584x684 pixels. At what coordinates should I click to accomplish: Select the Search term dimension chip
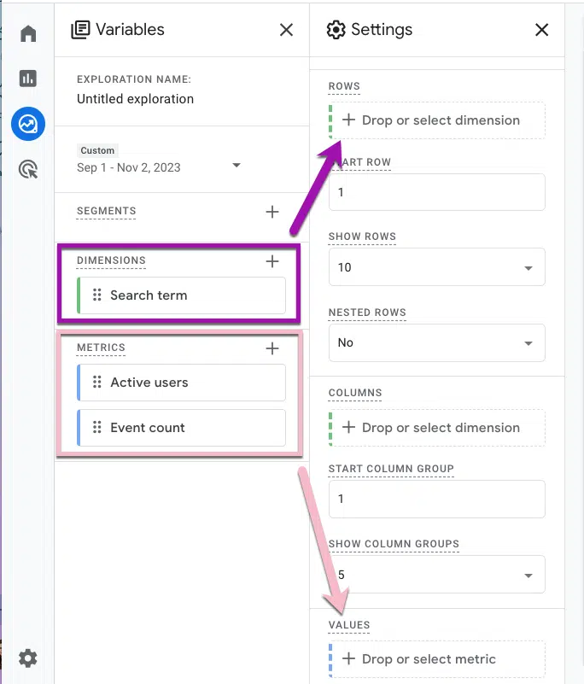[182, 295]
